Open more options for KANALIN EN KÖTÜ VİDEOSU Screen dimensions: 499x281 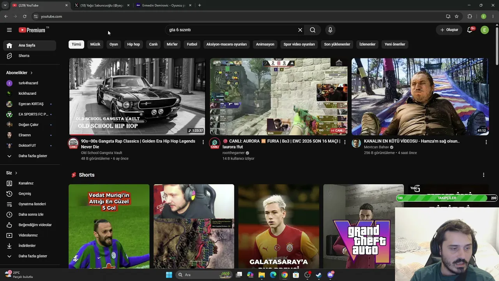486,142
